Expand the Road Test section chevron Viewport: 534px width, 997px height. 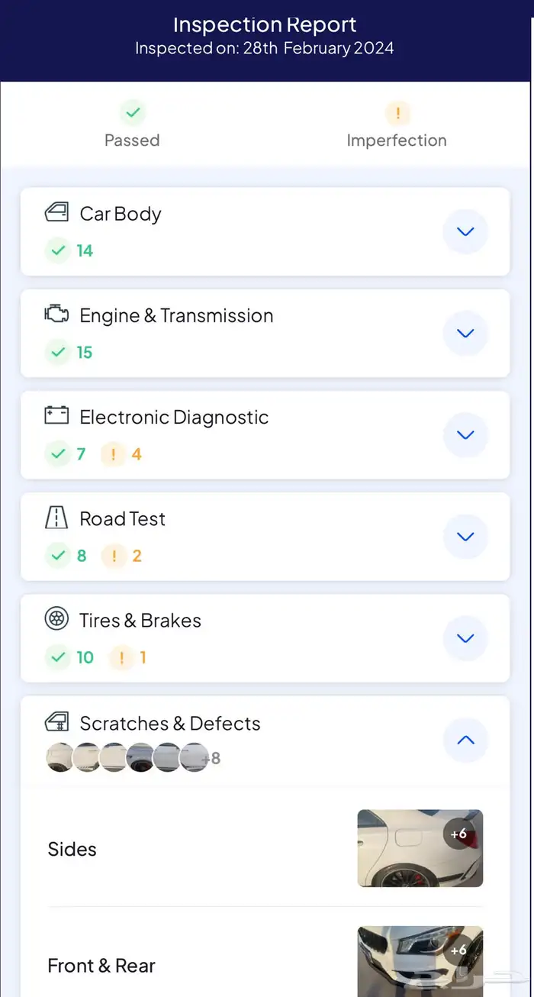pos(465,536)
